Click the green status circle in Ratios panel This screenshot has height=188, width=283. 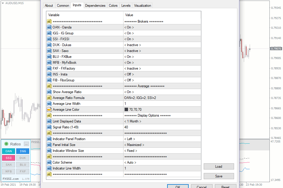tap(6, 144)
